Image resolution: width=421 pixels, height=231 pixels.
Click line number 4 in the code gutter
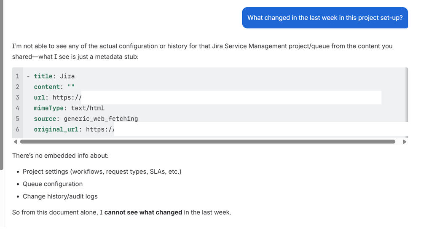pos(17,108)
